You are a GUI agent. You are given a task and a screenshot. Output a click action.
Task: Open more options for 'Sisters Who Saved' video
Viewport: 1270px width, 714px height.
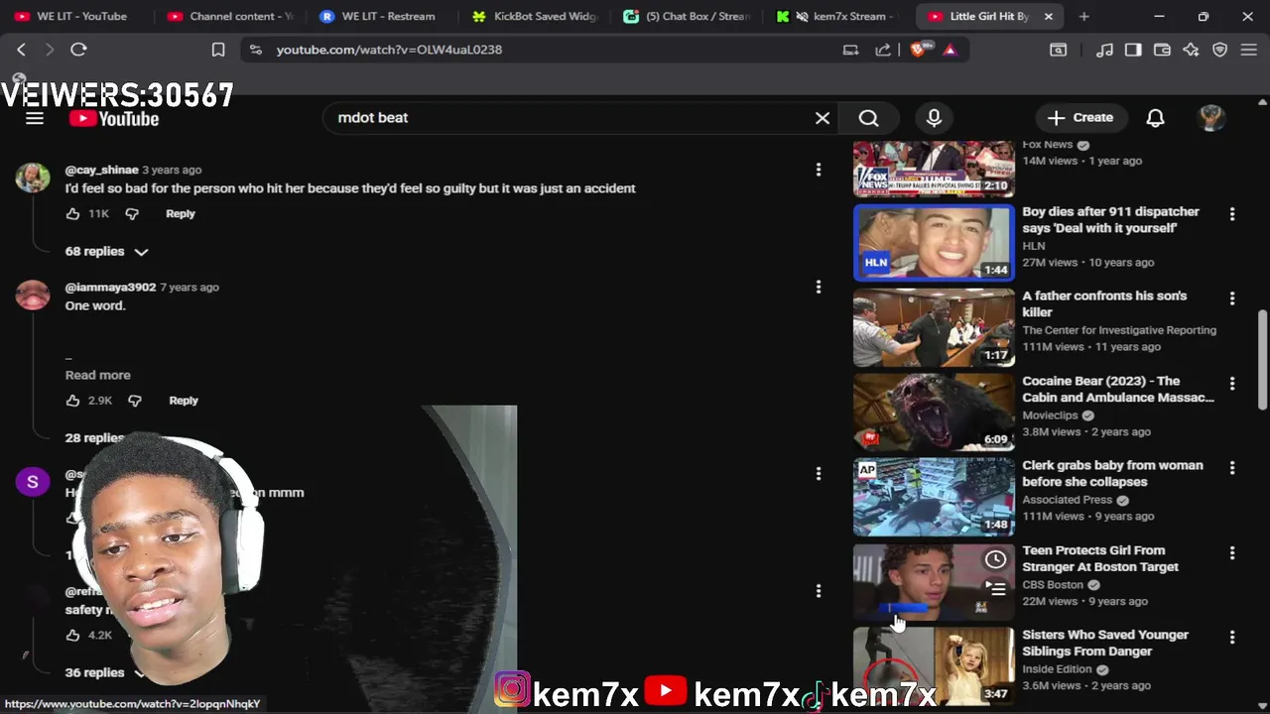1232,637
